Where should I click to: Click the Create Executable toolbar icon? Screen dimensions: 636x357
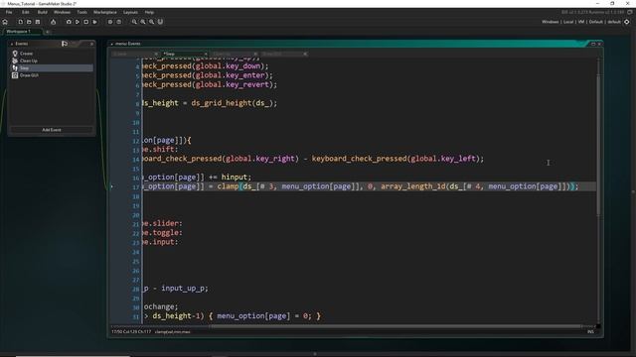click(53, 22)
